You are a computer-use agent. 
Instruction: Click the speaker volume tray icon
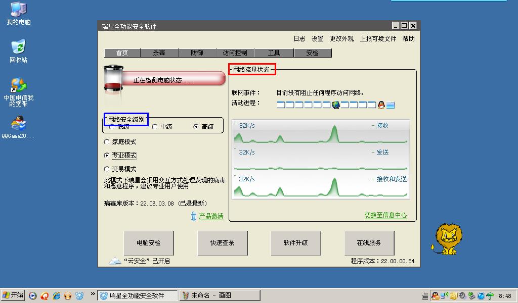point(462,296)
